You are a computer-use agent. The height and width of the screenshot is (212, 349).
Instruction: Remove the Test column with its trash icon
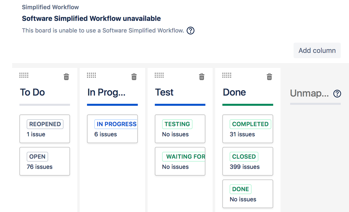point(202,77)
